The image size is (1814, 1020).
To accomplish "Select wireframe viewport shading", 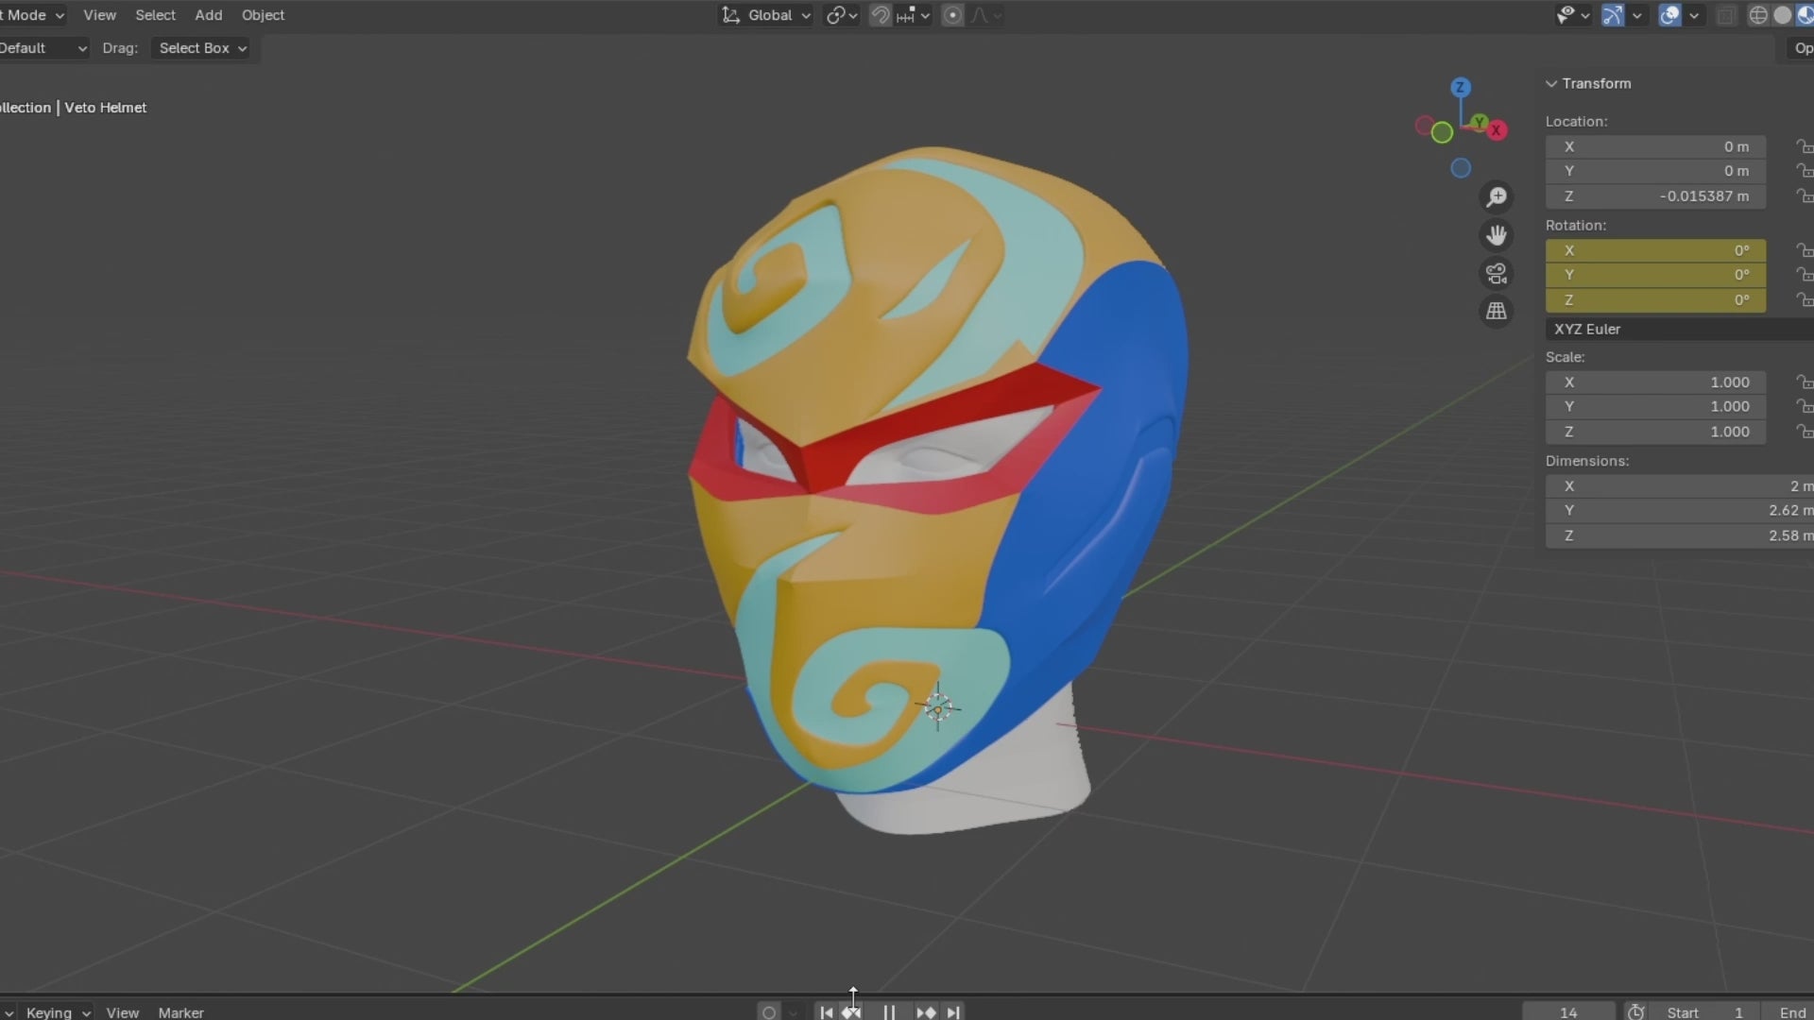I will click(x=1758, y=15).
